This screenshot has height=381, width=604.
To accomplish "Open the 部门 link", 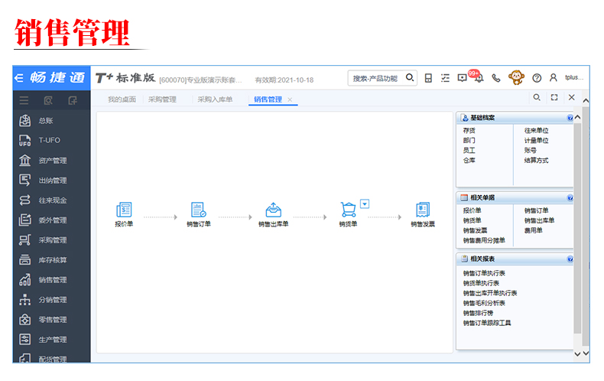I will 469,140.
